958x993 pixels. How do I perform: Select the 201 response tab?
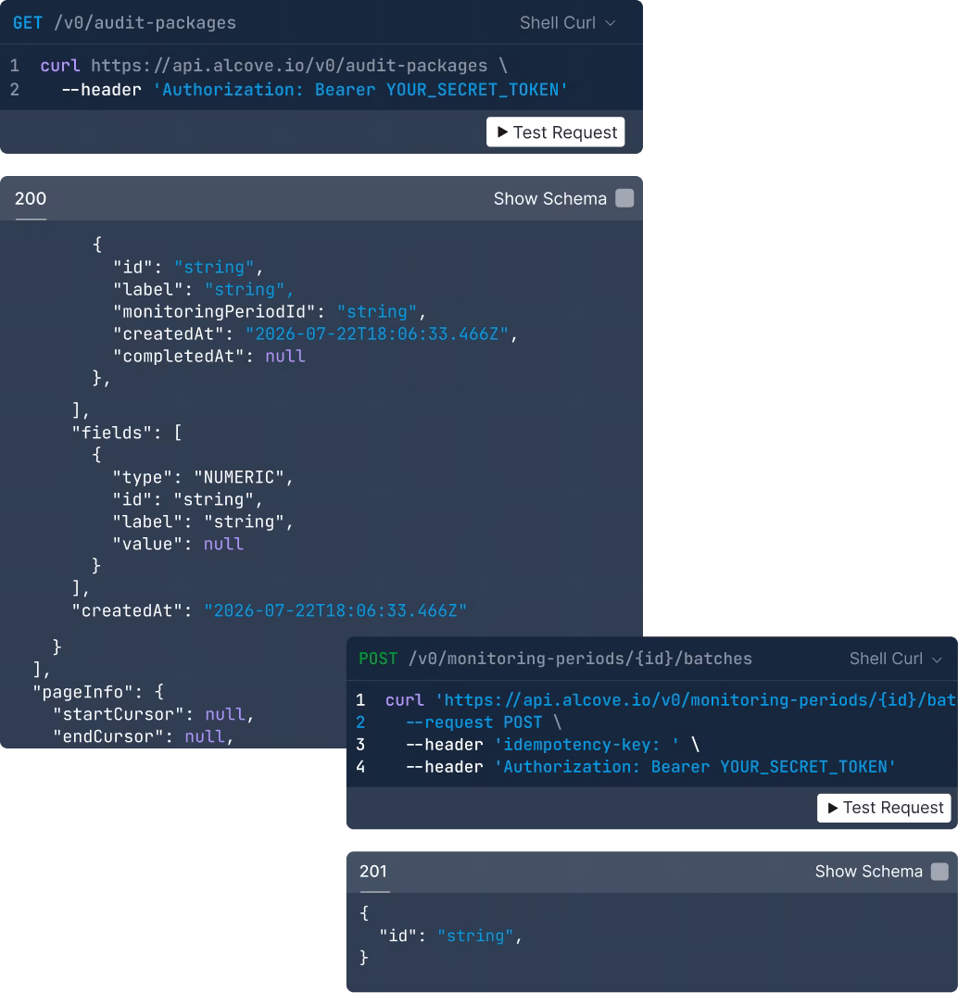pos(373,872)
